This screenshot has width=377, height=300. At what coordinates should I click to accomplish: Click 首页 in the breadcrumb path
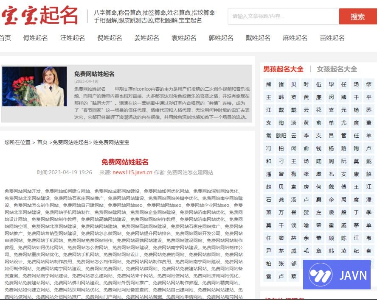point(42,142)
